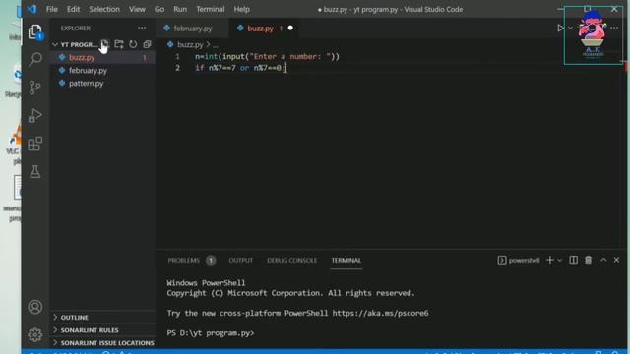Open buzz.py in the Explorer tree
Image resolution: width=630 pixels, height=354 pixels.
coord(82,57)
